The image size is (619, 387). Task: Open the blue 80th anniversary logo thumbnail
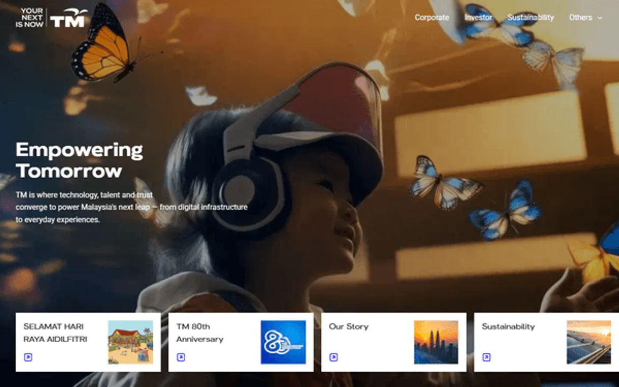pos(283,342)
